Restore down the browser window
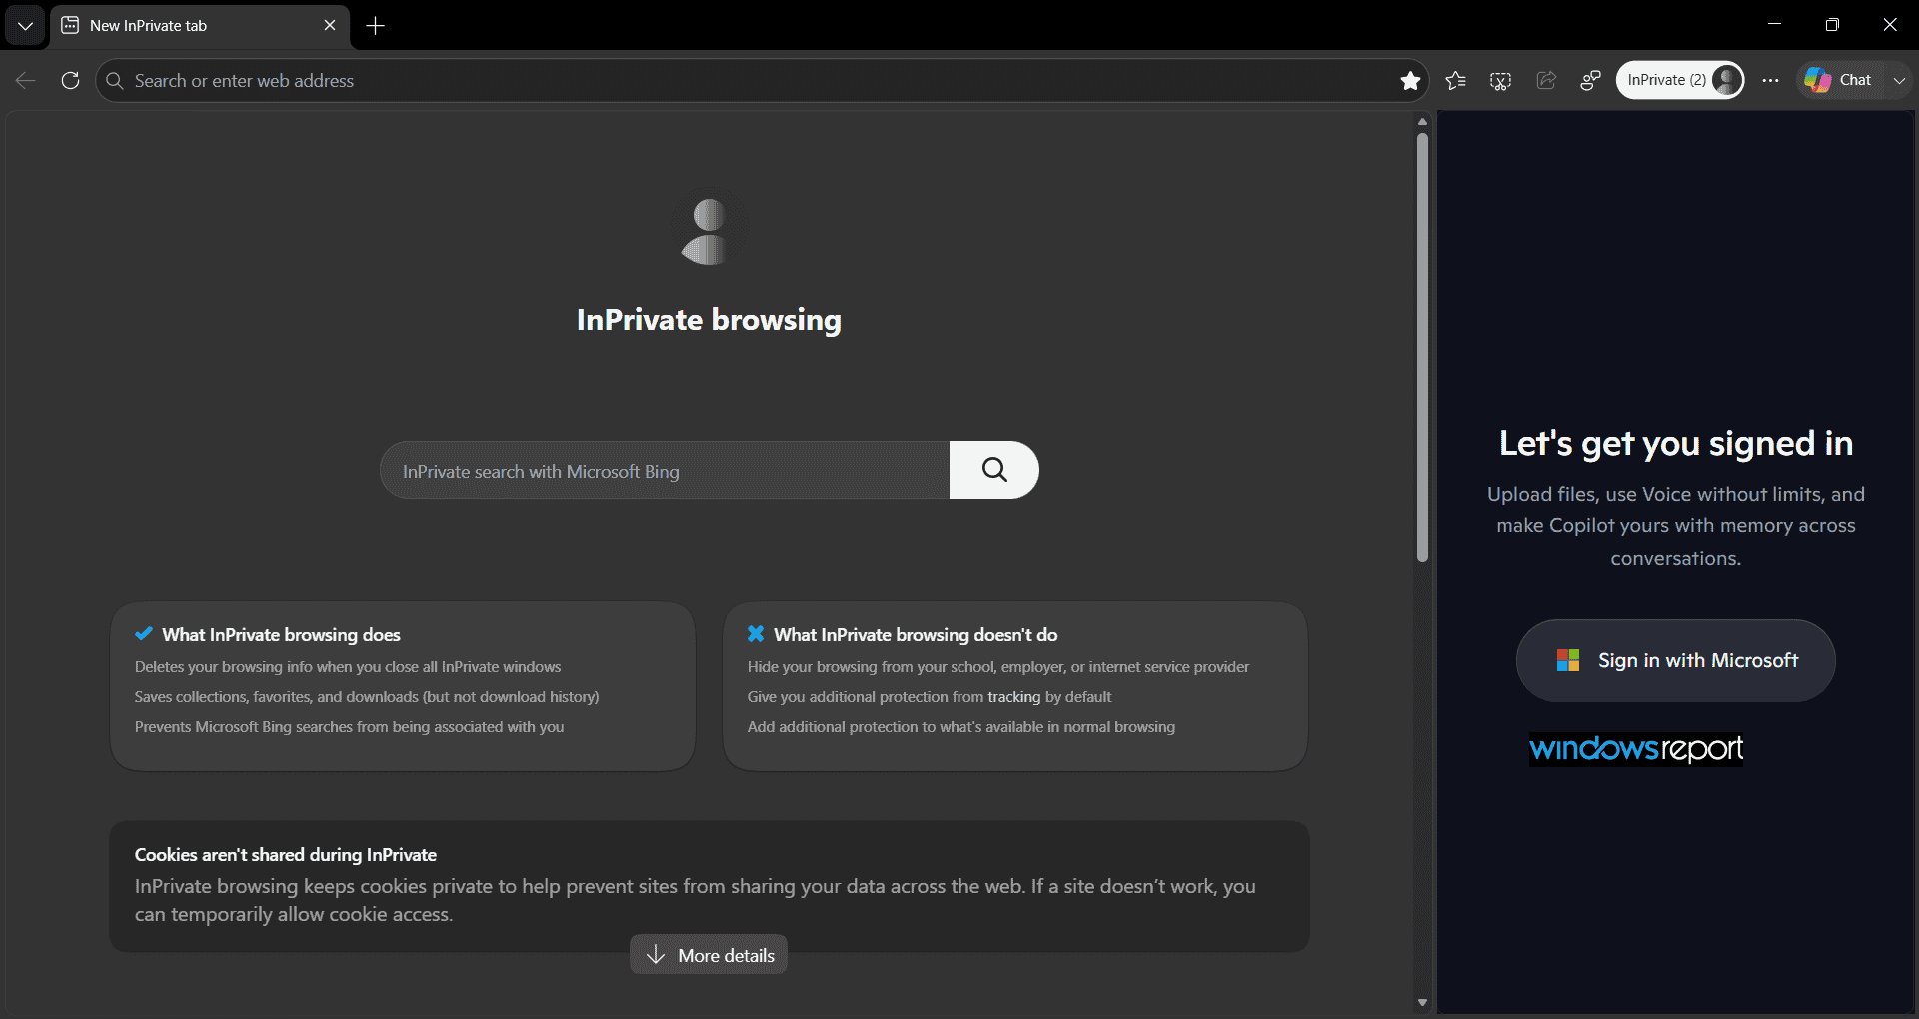1919x1019 pixels. click(1832, 25)
